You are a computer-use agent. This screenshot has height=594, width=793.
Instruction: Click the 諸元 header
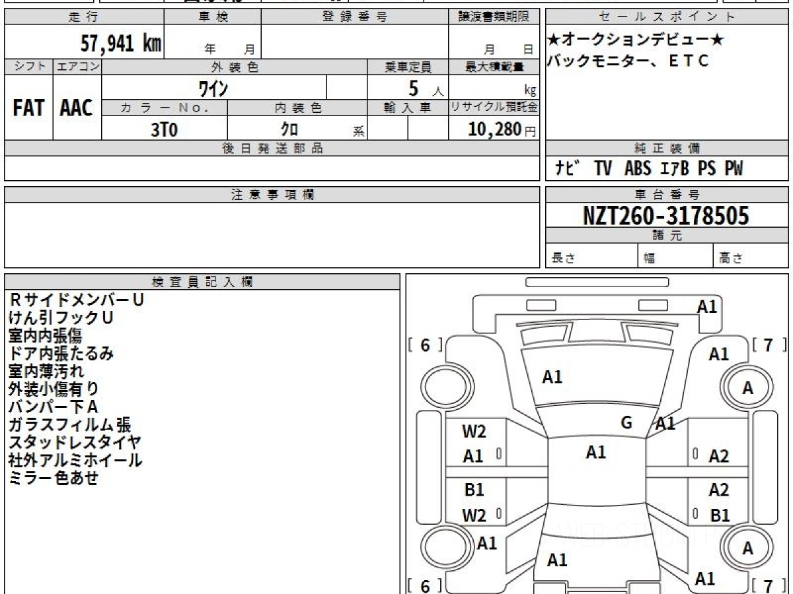coord(667,236)
